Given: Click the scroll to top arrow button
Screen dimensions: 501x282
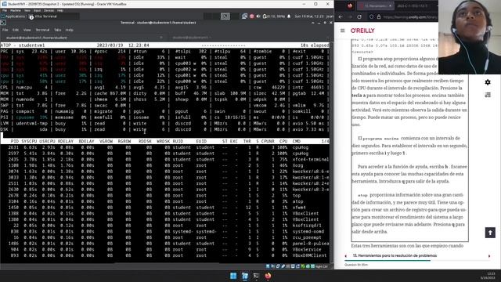Looking at the screenshot, I should click(490, 233).
